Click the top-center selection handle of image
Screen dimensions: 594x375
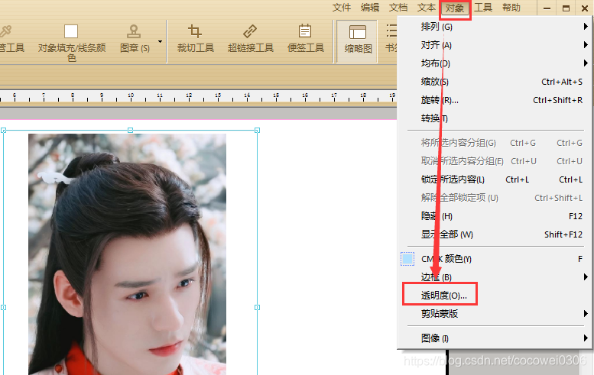[x=130, y=130]
